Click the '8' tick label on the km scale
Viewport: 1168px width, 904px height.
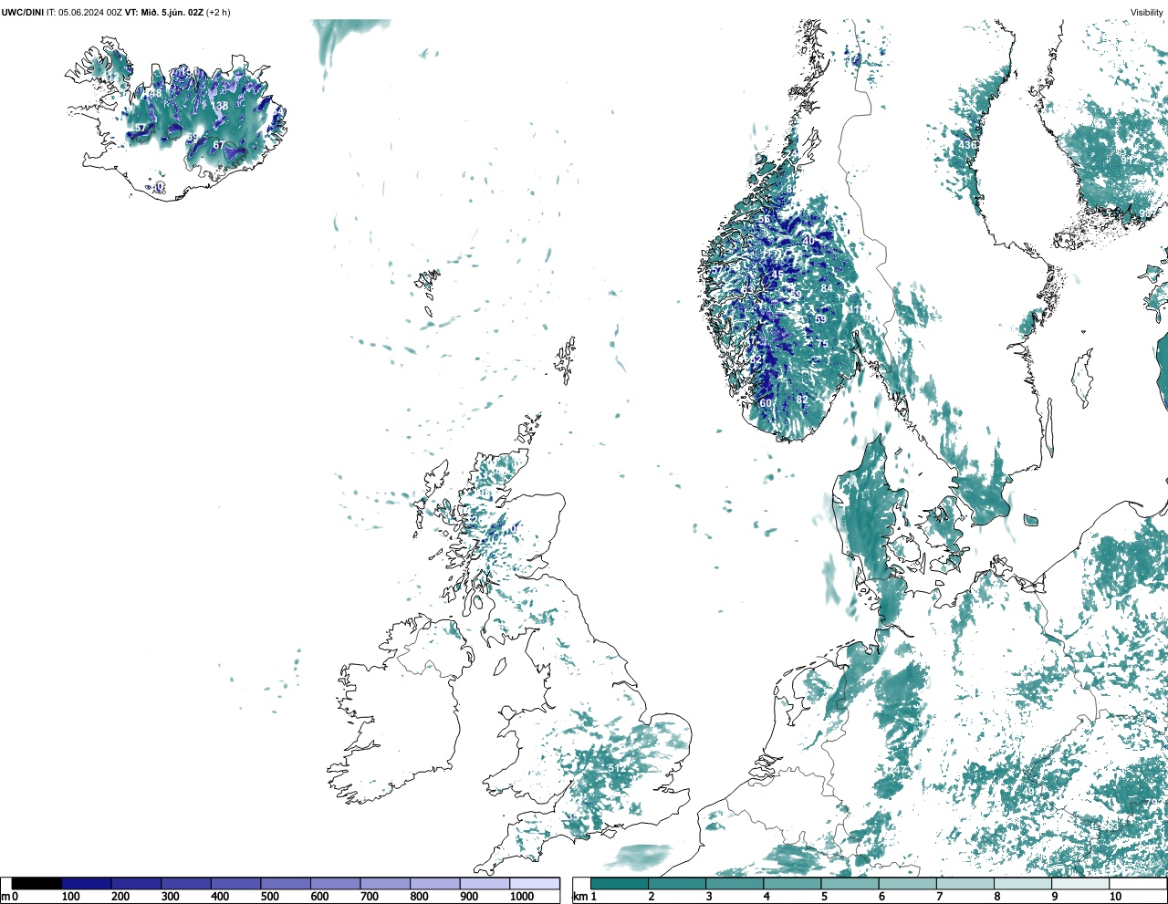click(996, 897)
